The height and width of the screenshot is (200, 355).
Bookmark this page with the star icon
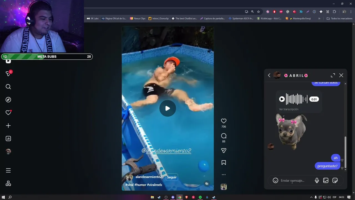click(x=258, y=12)
